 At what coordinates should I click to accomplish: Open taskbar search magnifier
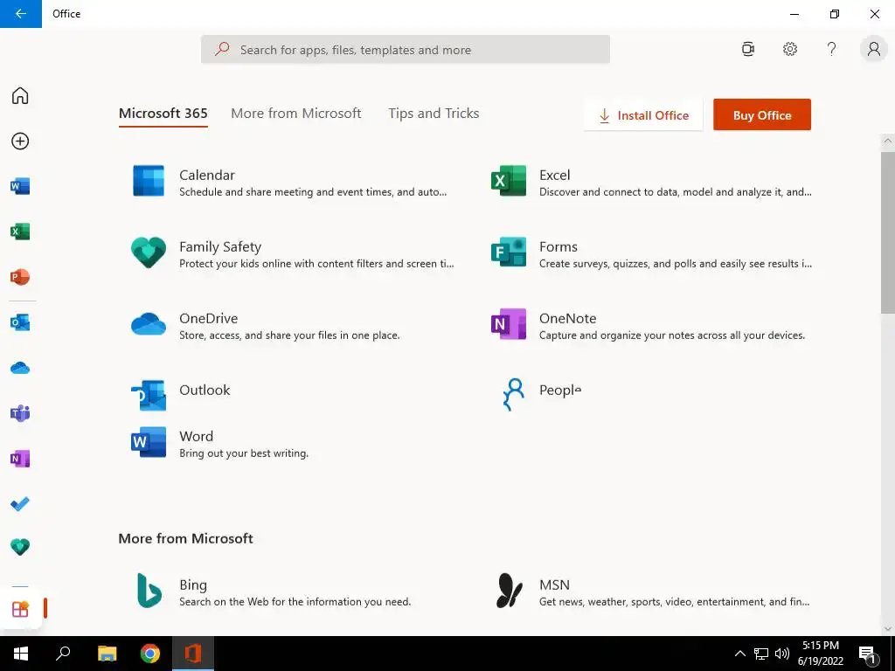[x=63, y=654]
